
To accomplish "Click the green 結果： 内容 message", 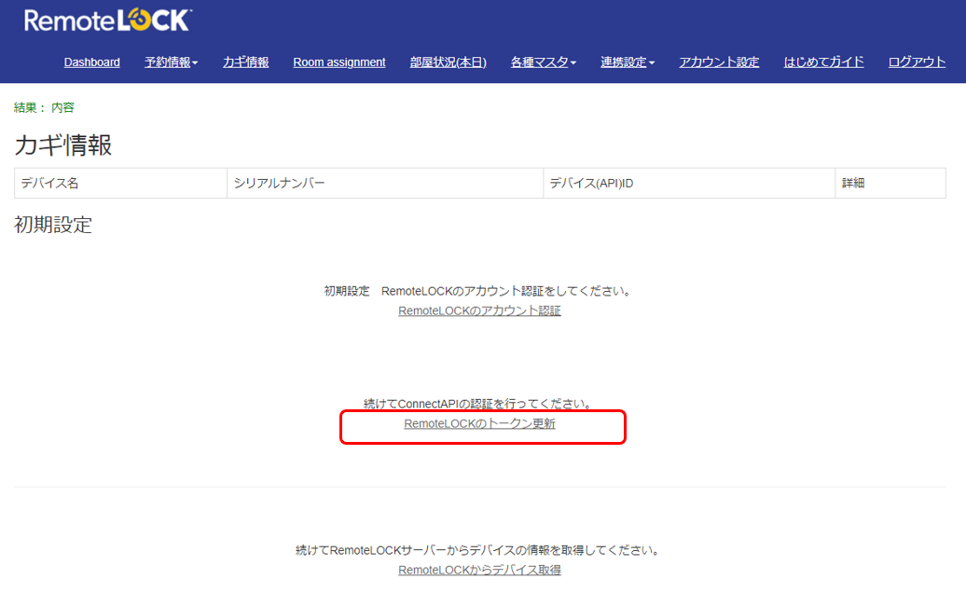I will point(44,108).
